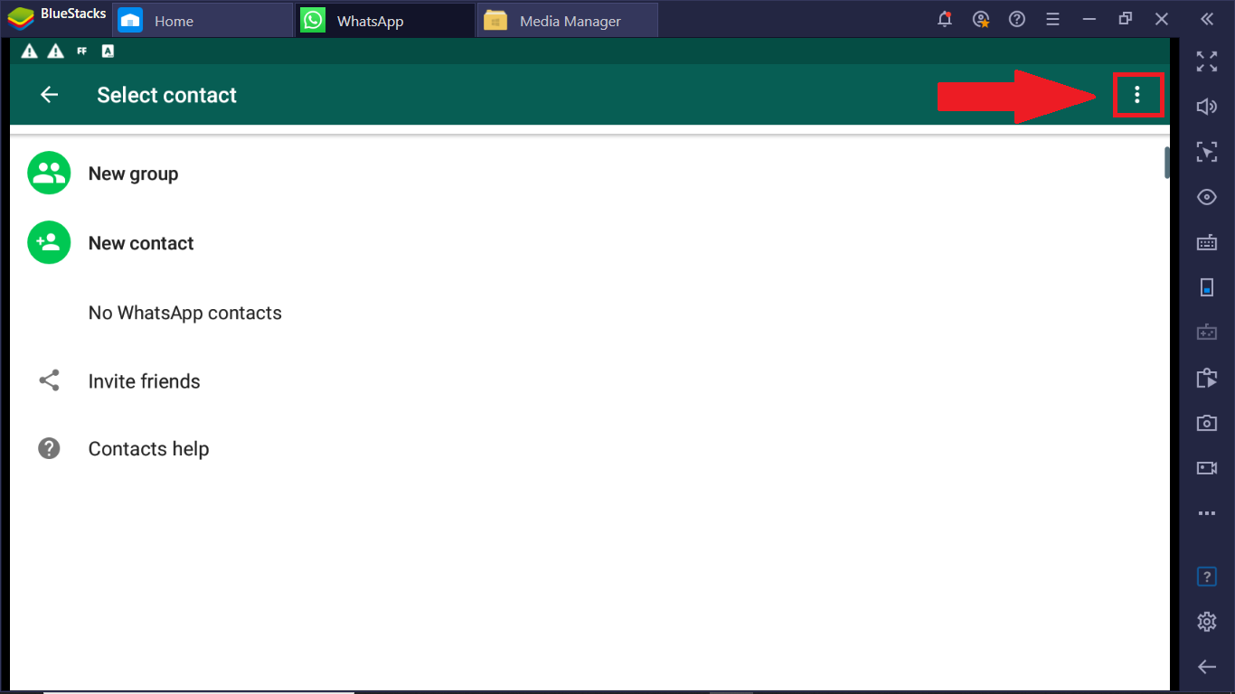Start video recording from sidebar icon
The image size is (1235, 694).
point(1207,468)
